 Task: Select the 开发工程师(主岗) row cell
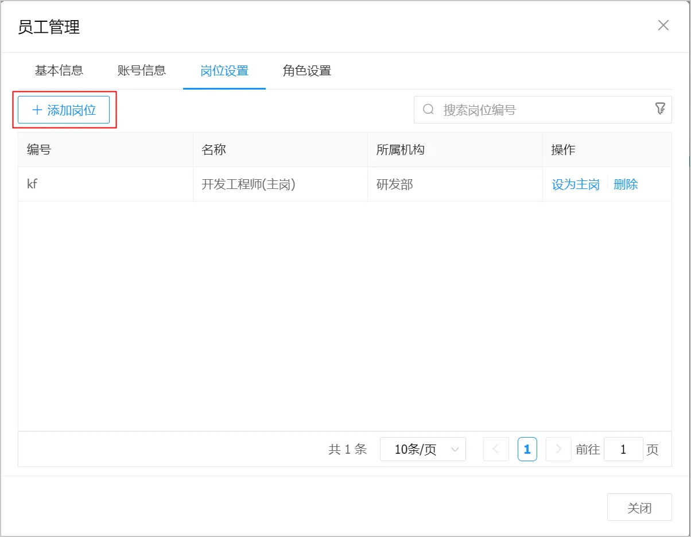coord(249,184)
